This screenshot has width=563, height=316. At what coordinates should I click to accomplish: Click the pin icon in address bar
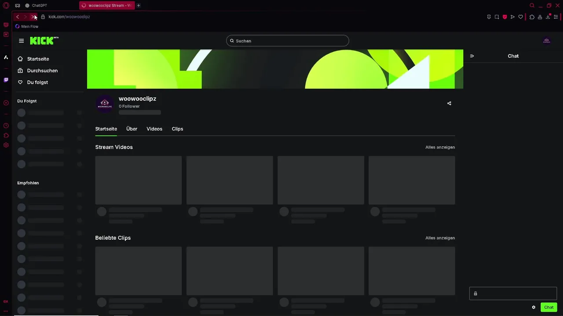pyautogui.click(x=489, y=17)
